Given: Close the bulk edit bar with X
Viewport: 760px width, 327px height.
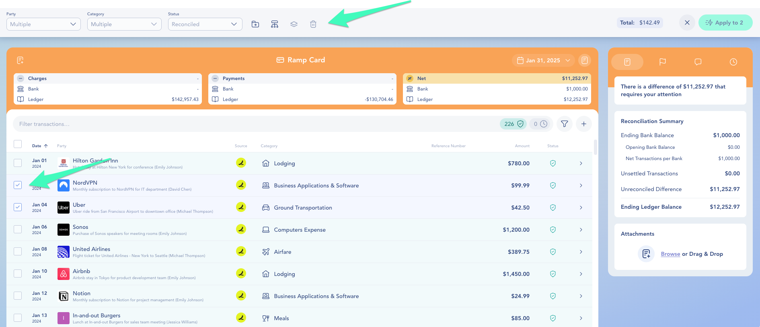Looking at the screenshot, I should tap(687, 23).
